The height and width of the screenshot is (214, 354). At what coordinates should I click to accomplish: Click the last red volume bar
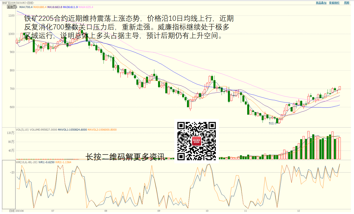coord(340,148)
